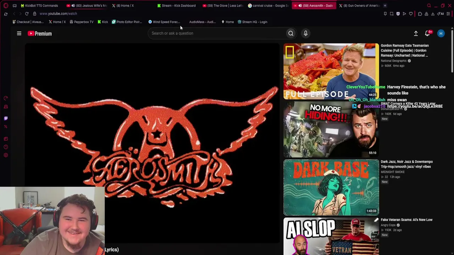Switch to the Gun Owners of America tab
This screenshot has height=255, width=454.
click(x=359, y=6)
